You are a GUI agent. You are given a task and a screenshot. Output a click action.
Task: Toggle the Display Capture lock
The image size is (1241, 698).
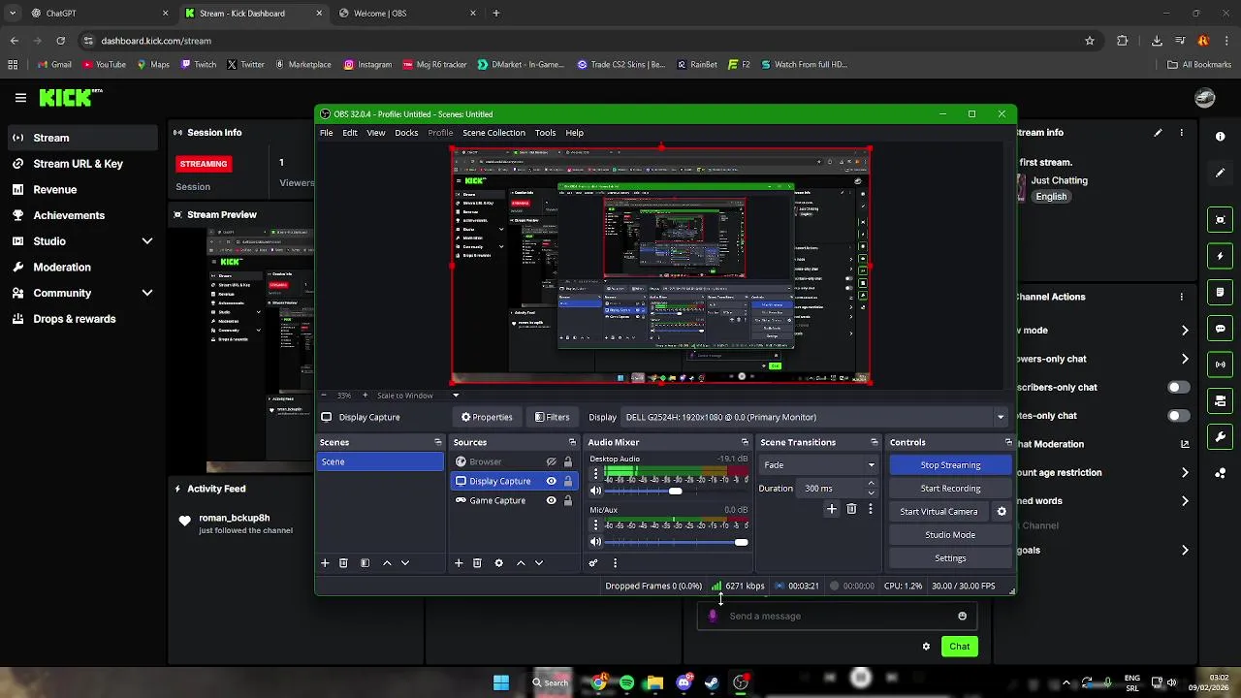pyautogui.click(x=568, y=481)
